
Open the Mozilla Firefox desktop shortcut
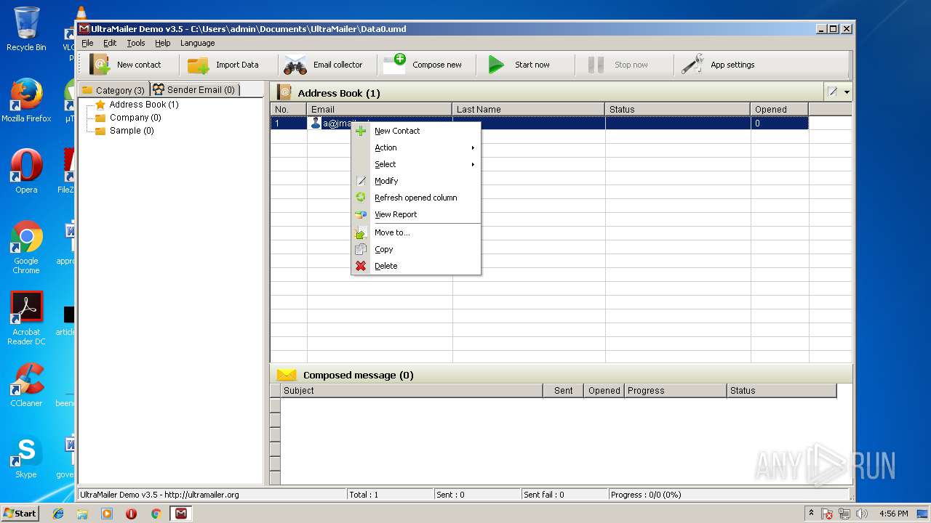pos(26,100)
